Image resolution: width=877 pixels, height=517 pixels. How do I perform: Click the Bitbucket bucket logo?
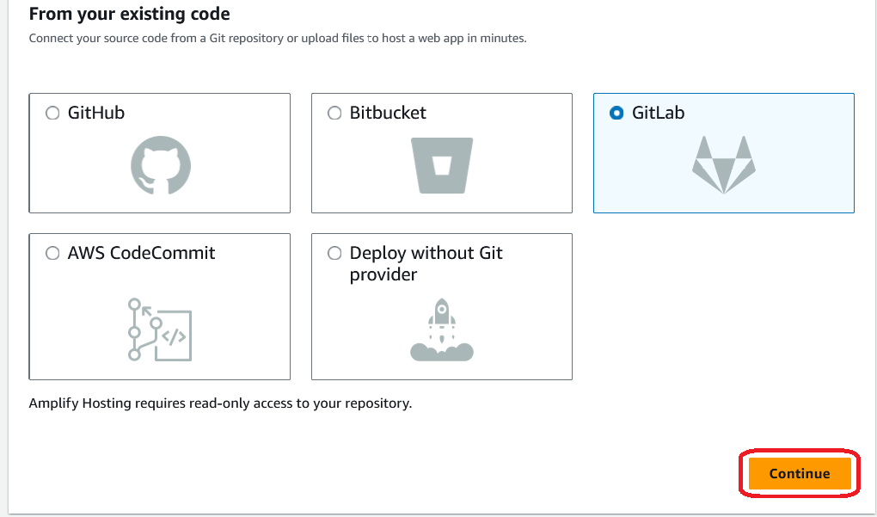(x=442, y=166)
